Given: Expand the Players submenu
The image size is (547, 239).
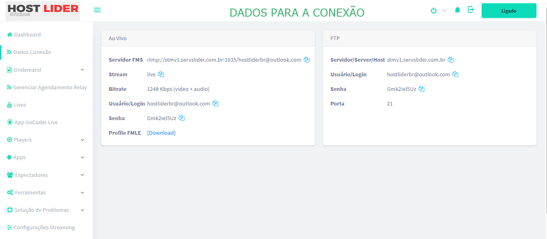Looking at the screenshot, I should 46,140.
